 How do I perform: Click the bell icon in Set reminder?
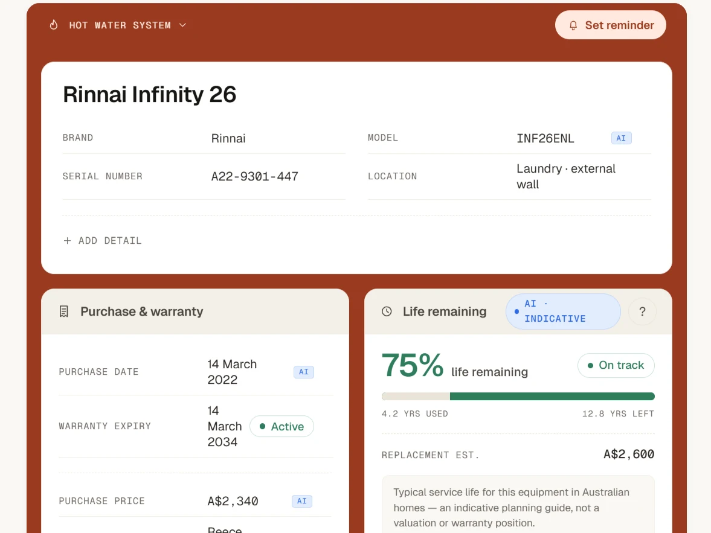coord(573,25)
